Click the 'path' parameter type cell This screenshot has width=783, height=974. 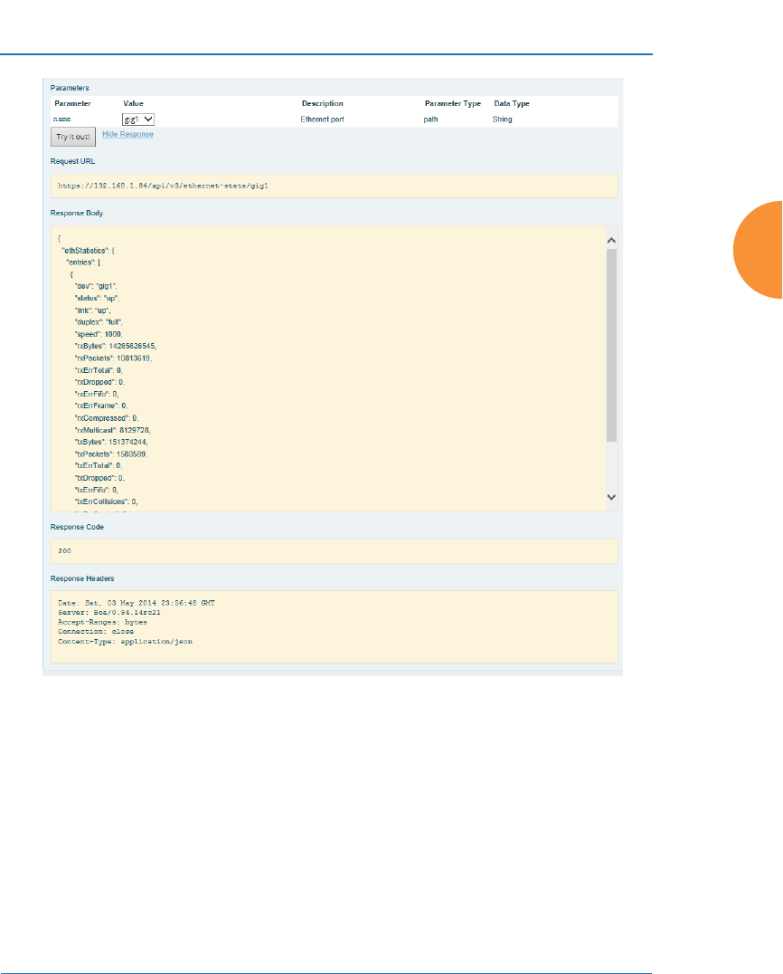coord(430,119)
